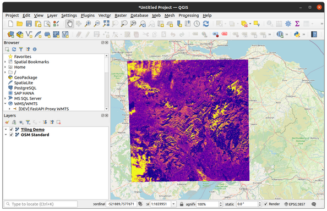
Task: Collapse the WMS/WMTS node
Action: click(5, 103)
